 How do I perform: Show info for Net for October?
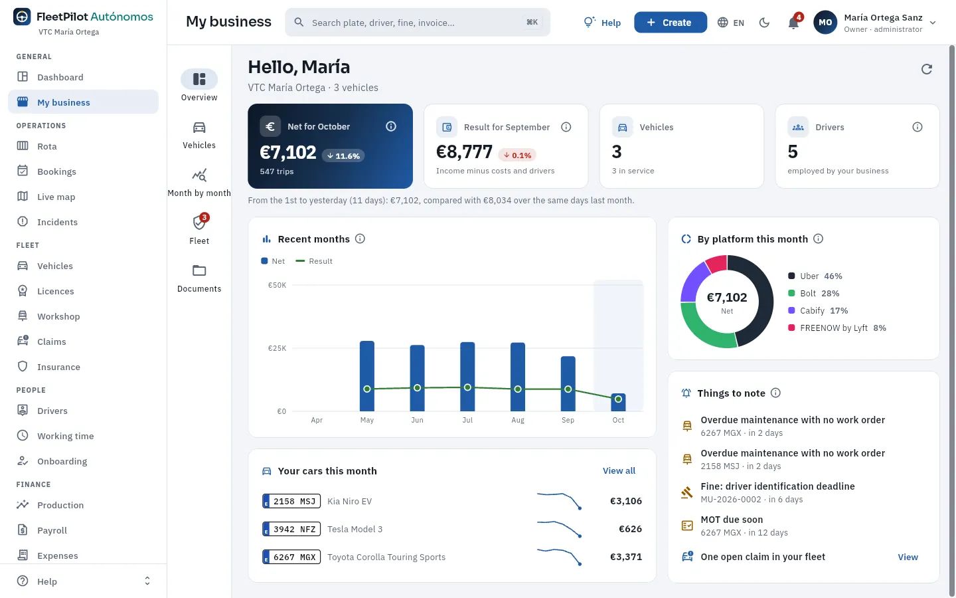coord(391,126)
